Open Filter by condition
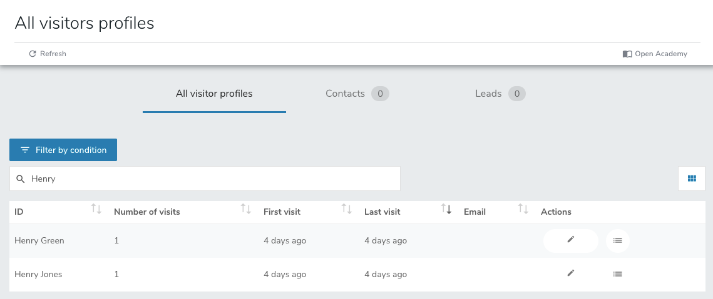The image size is (713, 299). point(63,150)
